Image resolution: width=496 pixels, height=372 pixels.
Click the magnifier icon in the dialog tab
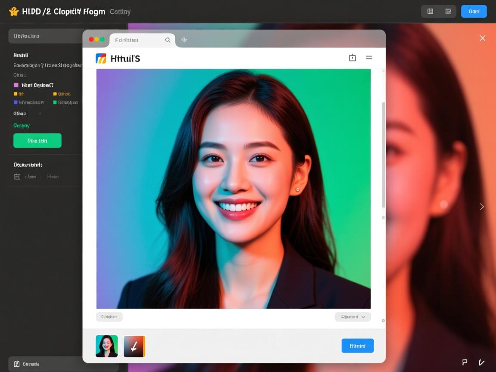point(168,40)
